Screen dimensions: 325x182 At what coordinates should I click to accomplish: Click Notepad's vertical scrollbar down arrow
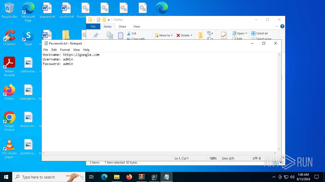click(279, 149)
